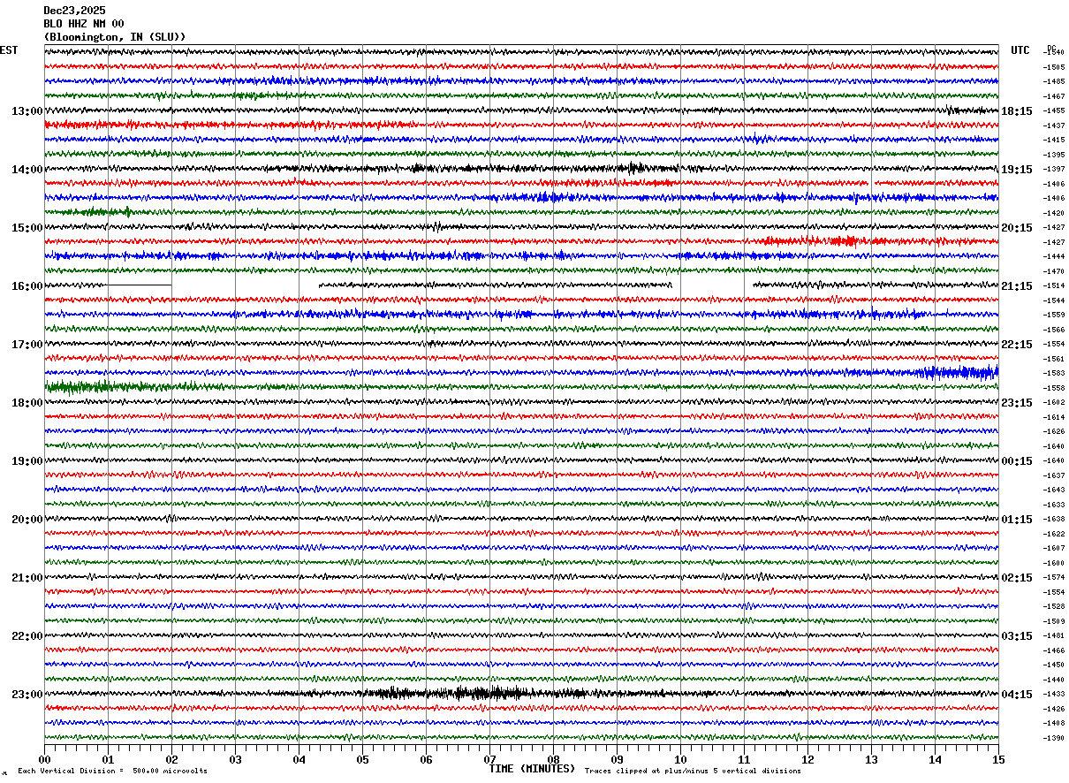Viewport: 1069px width, 783px height.
Task: Click the EST column header
Action: click(x=9, y=50)
